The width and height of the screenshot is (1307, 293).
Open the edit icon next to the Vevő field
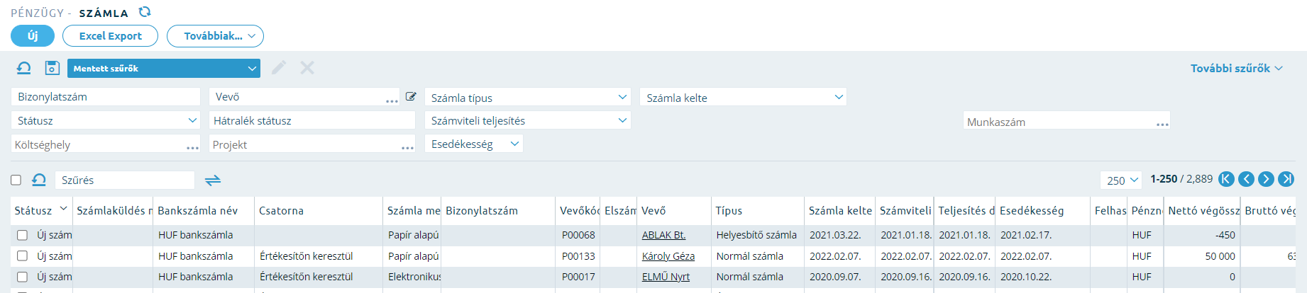[x=411, y=96]
